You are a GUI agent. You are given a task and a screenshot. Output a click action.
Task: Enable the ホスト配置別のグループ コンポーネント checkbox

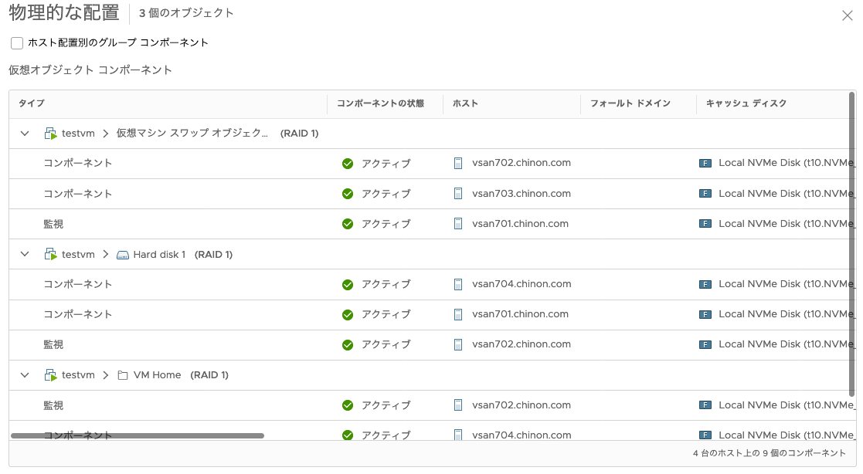pyautogui.click(x=17, y=43)
